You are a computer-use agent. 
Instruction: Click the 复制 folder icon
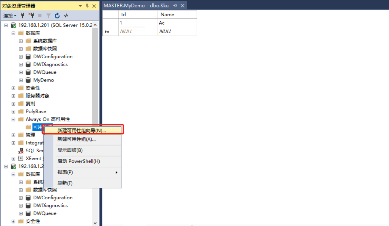21,103
